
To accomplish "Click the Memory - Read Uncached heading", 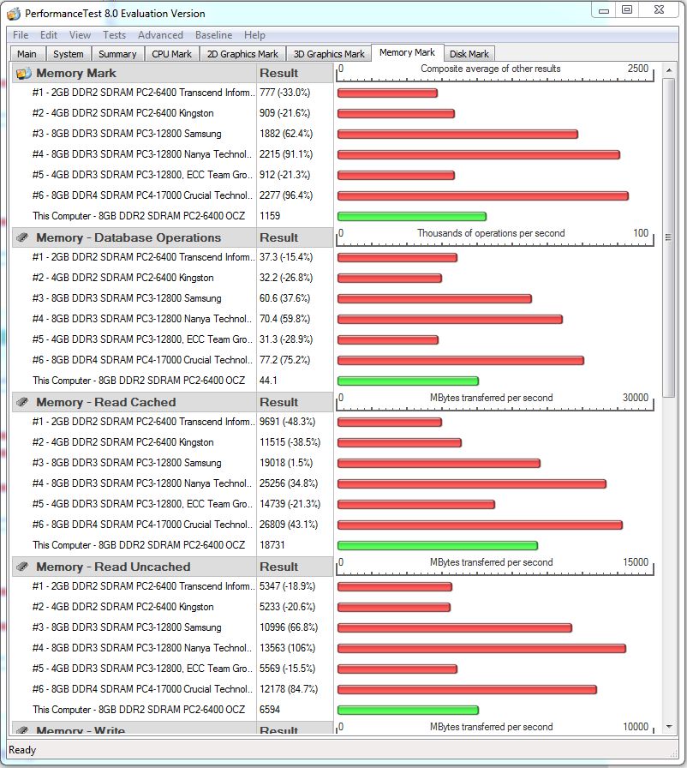I will pos(113,567).
